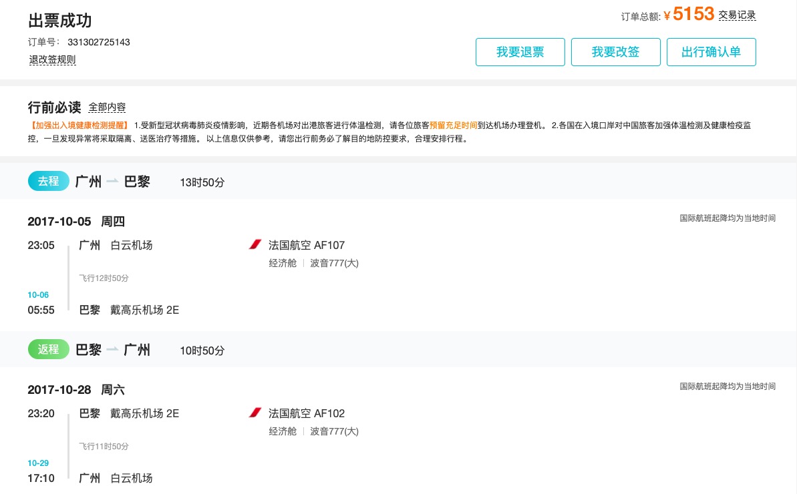Expand 全部内容 next to 行前必读

(107, 107)
